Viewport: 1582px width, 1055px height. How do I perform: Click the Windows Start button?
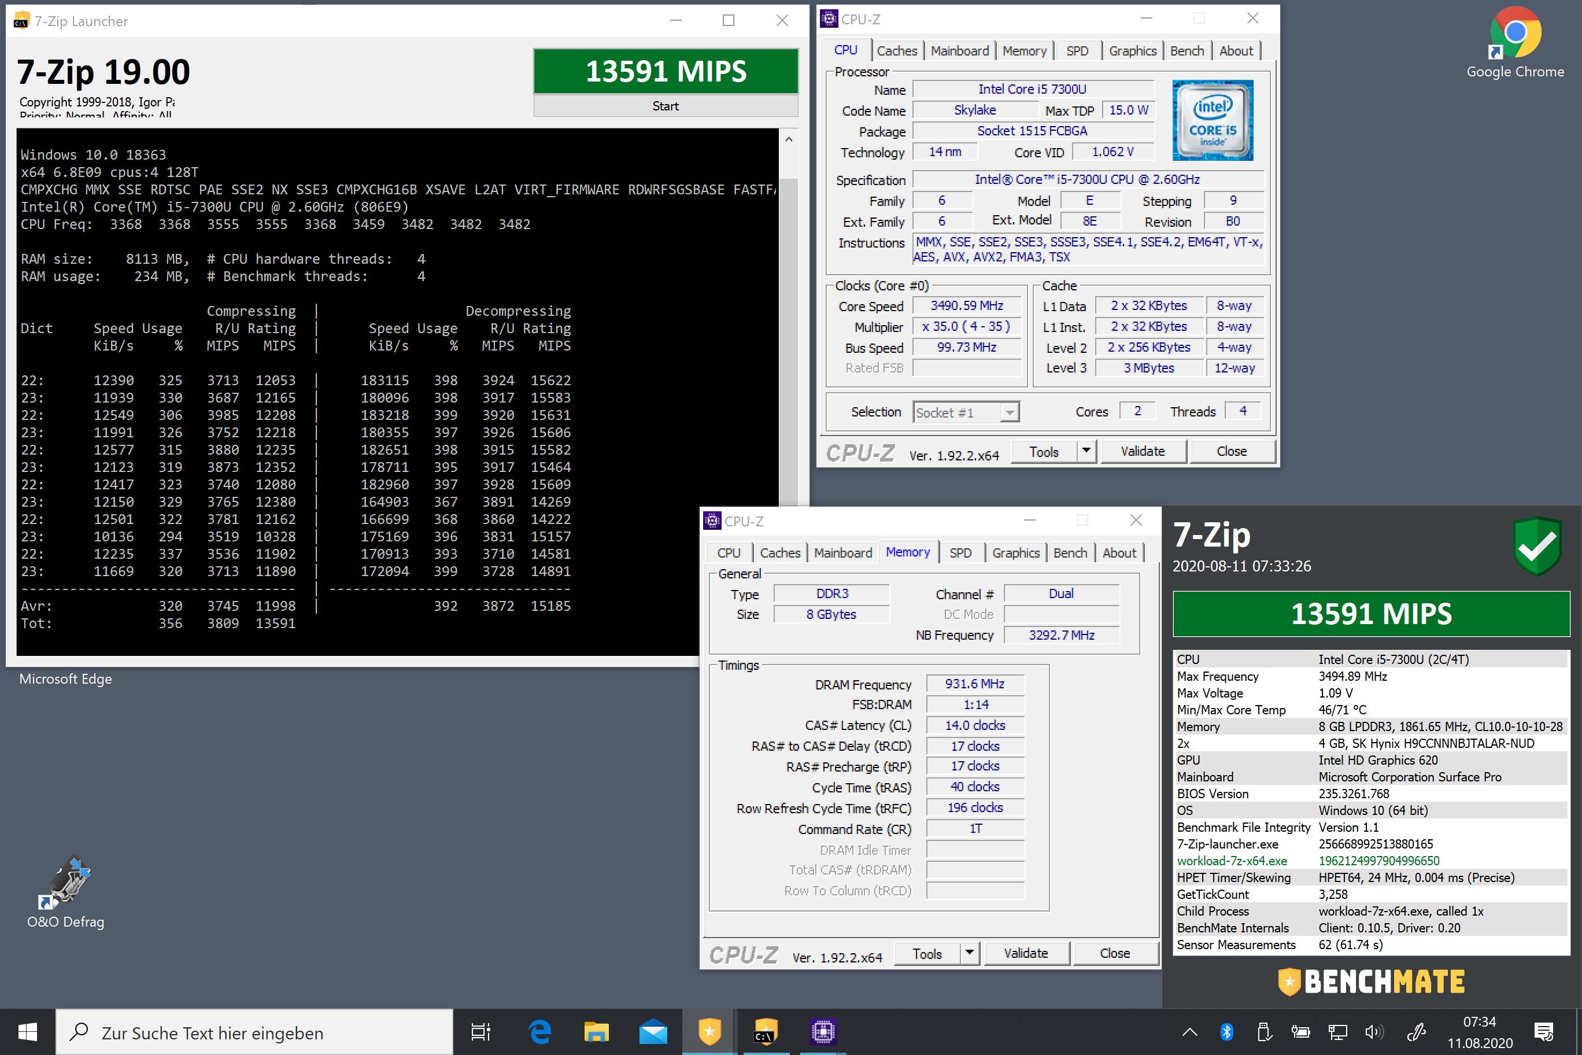click(27, 1032)
